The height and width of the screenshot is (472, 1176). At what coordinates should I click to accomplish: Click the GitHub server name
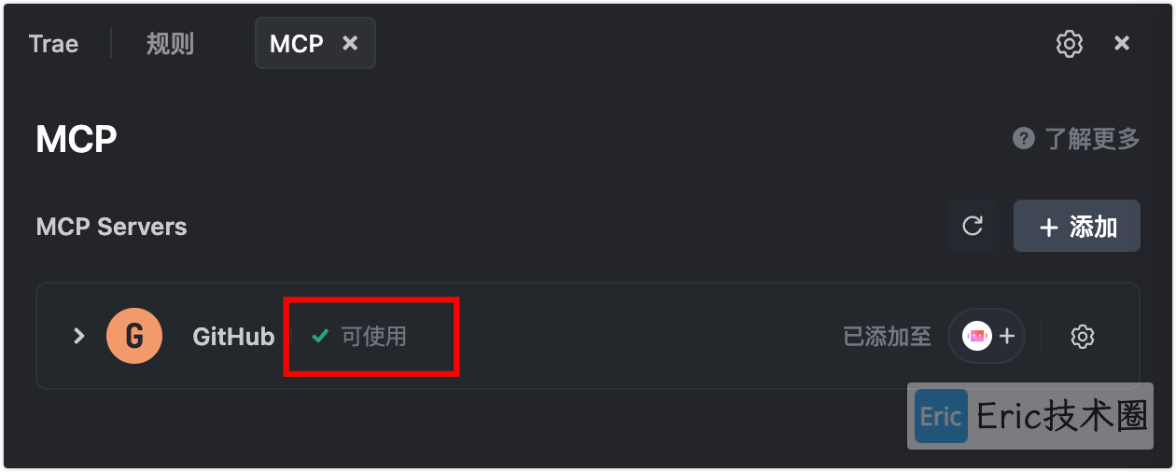pos(233,337)
